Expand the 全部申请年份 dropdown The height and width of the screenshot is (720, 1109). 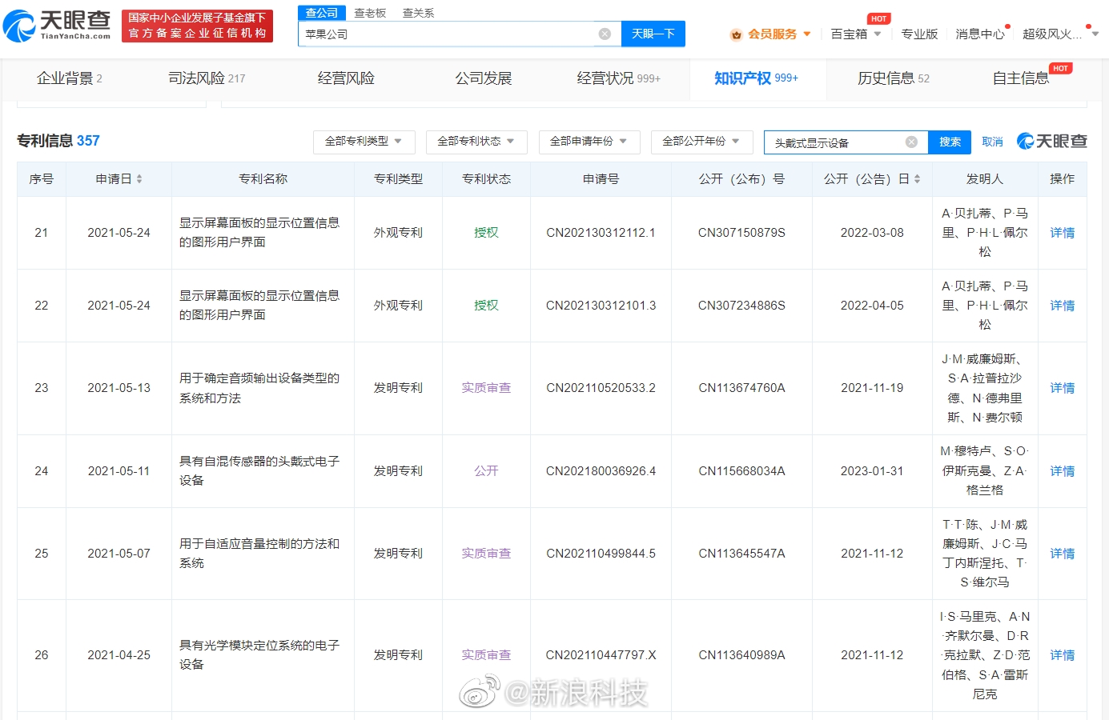click(x=589, y=142)
